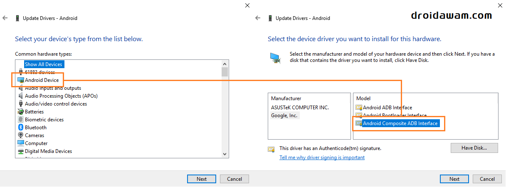Click the Computer monitor icon
The height and width of the screenshot is (187, 506).
(21, 143)
